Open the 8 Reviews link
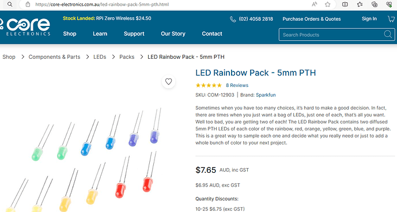 237,85
